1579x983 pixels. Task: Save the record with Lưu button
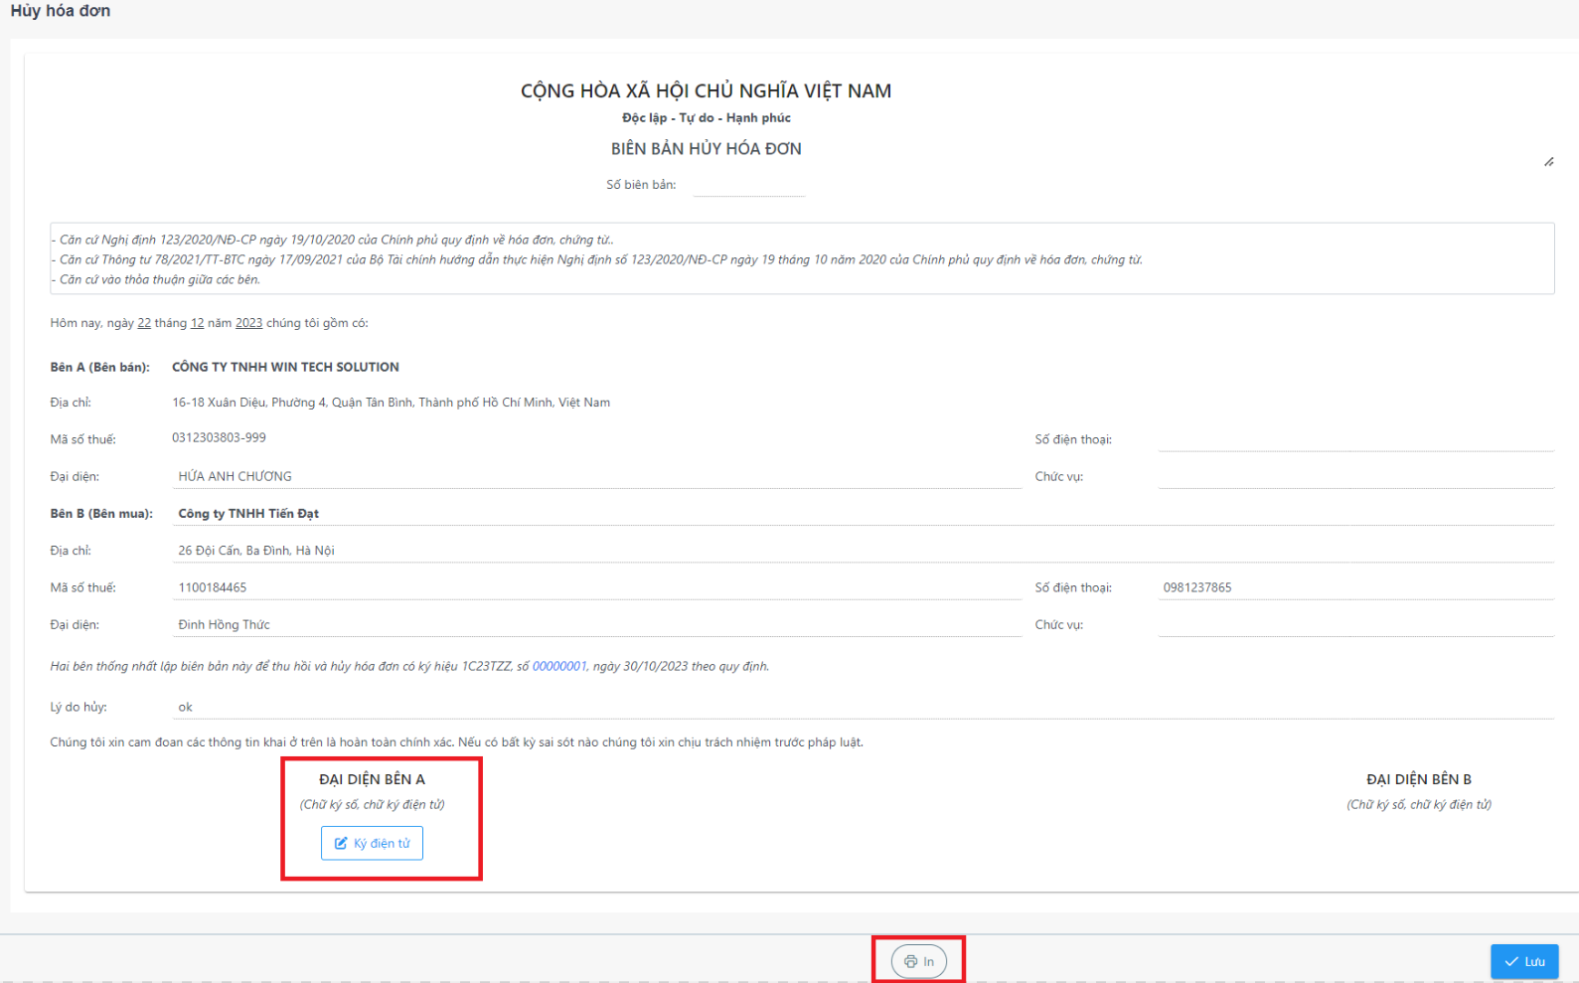tap(1524, 961)
